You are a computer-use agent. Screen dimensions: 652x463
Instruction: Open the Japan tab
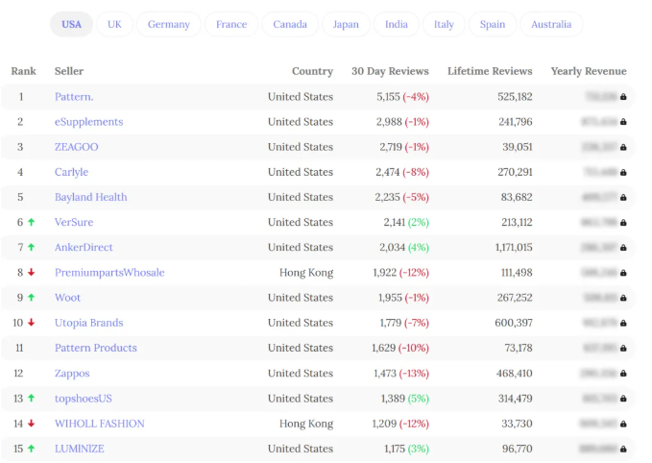[x=346, y=24]
